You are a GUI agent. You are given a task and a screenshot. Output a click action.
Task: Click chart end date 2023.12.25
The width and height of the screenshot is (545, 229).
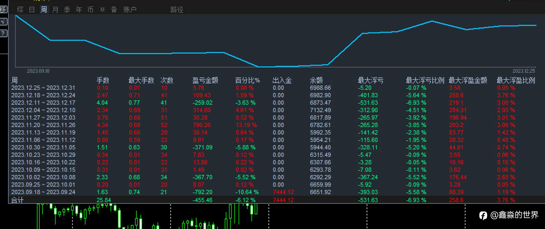click(x=524, y=71)
